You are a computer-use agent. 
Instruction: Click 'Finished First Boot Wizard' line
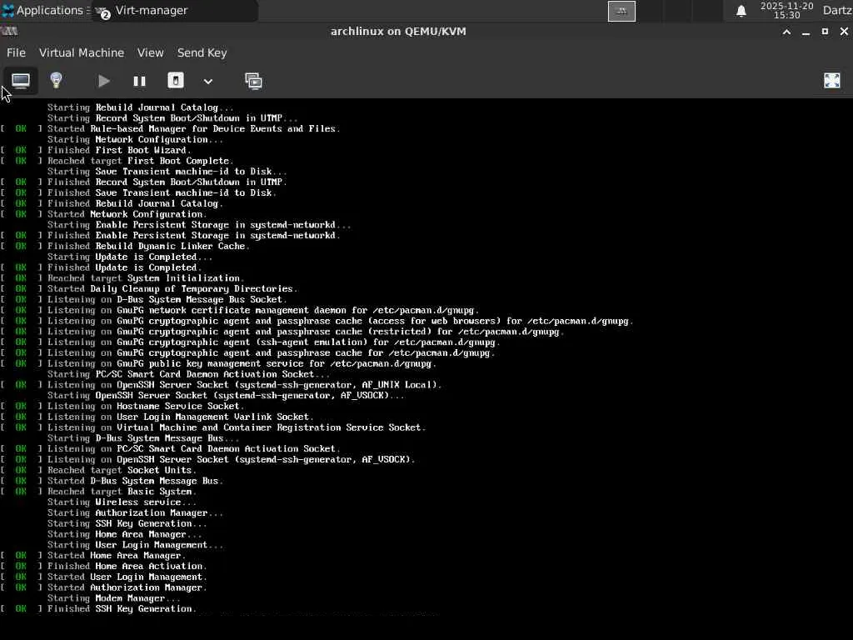tap(96, 150)
